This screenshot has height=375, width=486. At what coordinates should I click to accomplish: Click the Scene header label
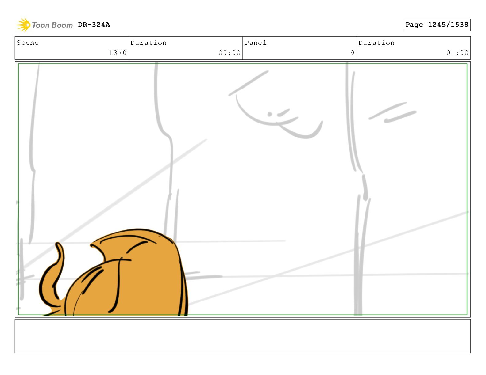tap(28, 43)
